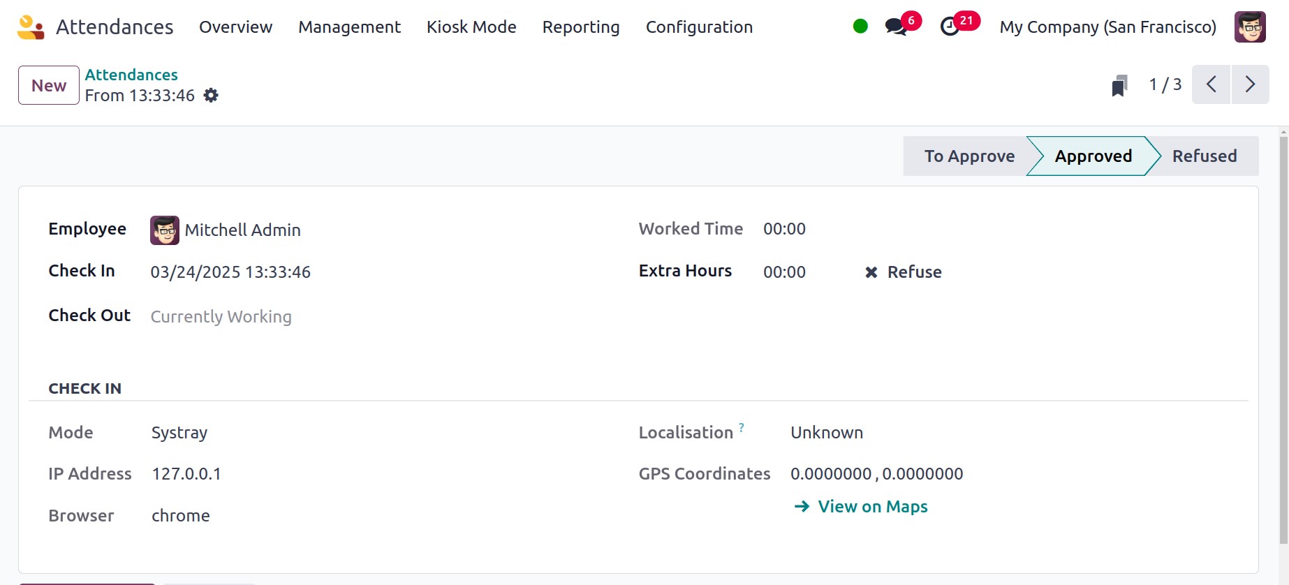1289x585 pixels.
Task: Open the Management menu
Action: (349, 27)
